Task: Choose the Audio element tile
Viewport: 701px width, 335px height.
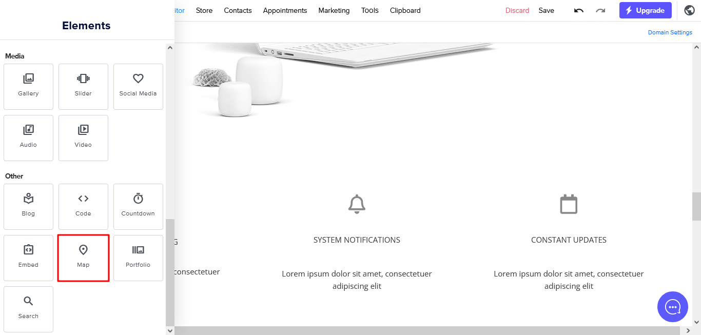Action: (x=28, y=138)
